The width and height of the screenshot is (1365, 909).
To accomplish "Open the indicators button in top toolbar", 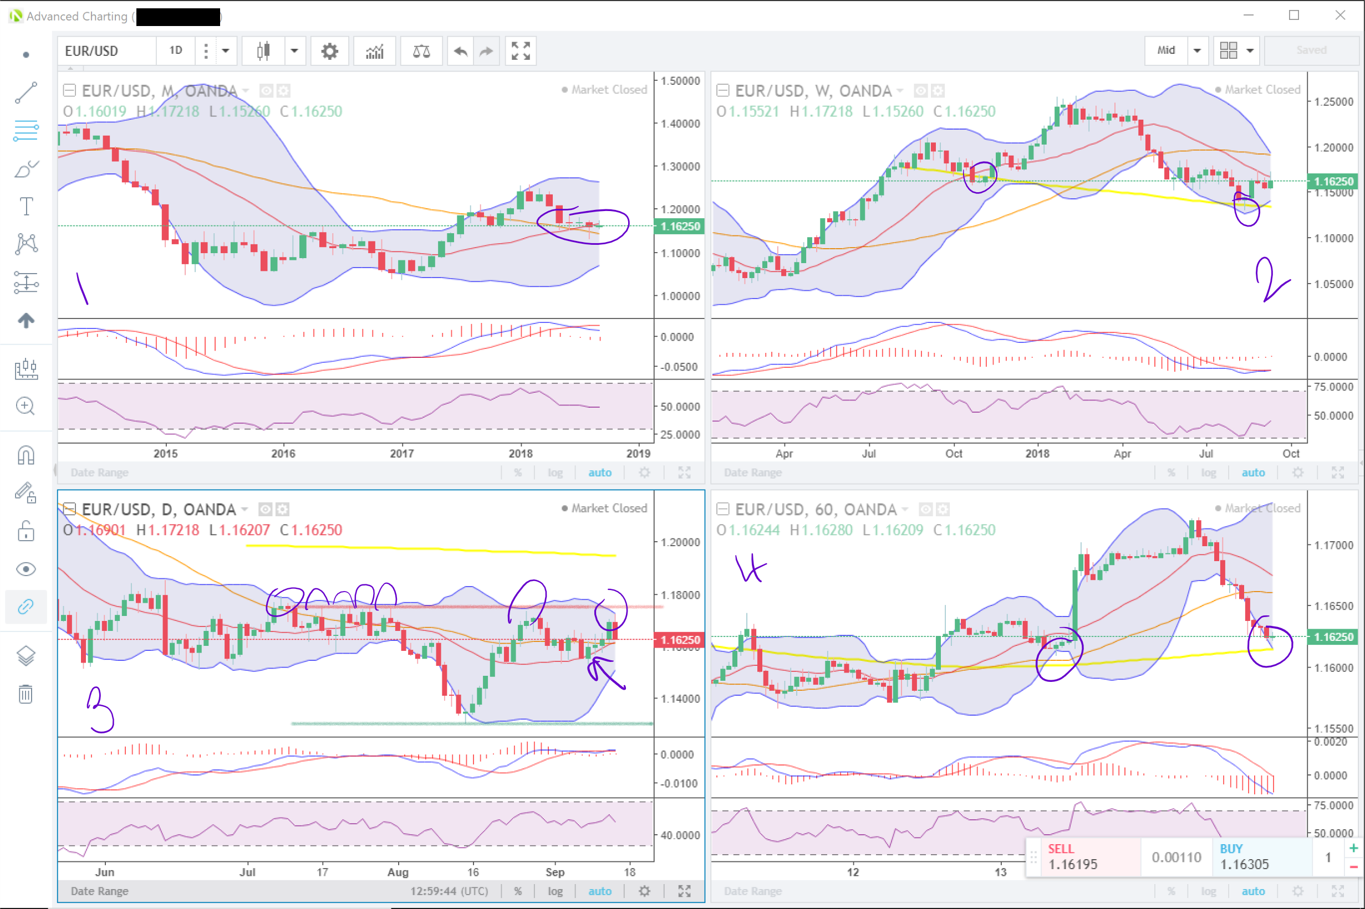I will pyautogui.click(x=375, y=51).
